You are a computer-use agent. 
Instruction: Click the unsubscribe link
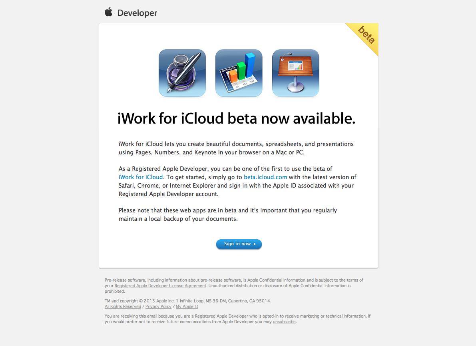(x=284, y=322)
